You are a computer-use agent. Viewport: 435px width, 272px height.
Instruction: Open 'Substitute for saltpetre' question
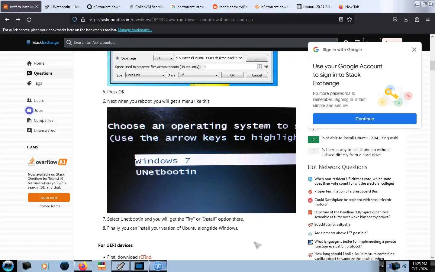332,225
